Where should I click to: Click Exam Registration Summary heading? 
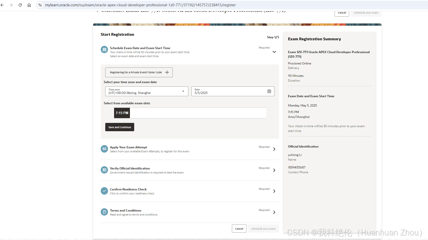(x=314, y=39)
